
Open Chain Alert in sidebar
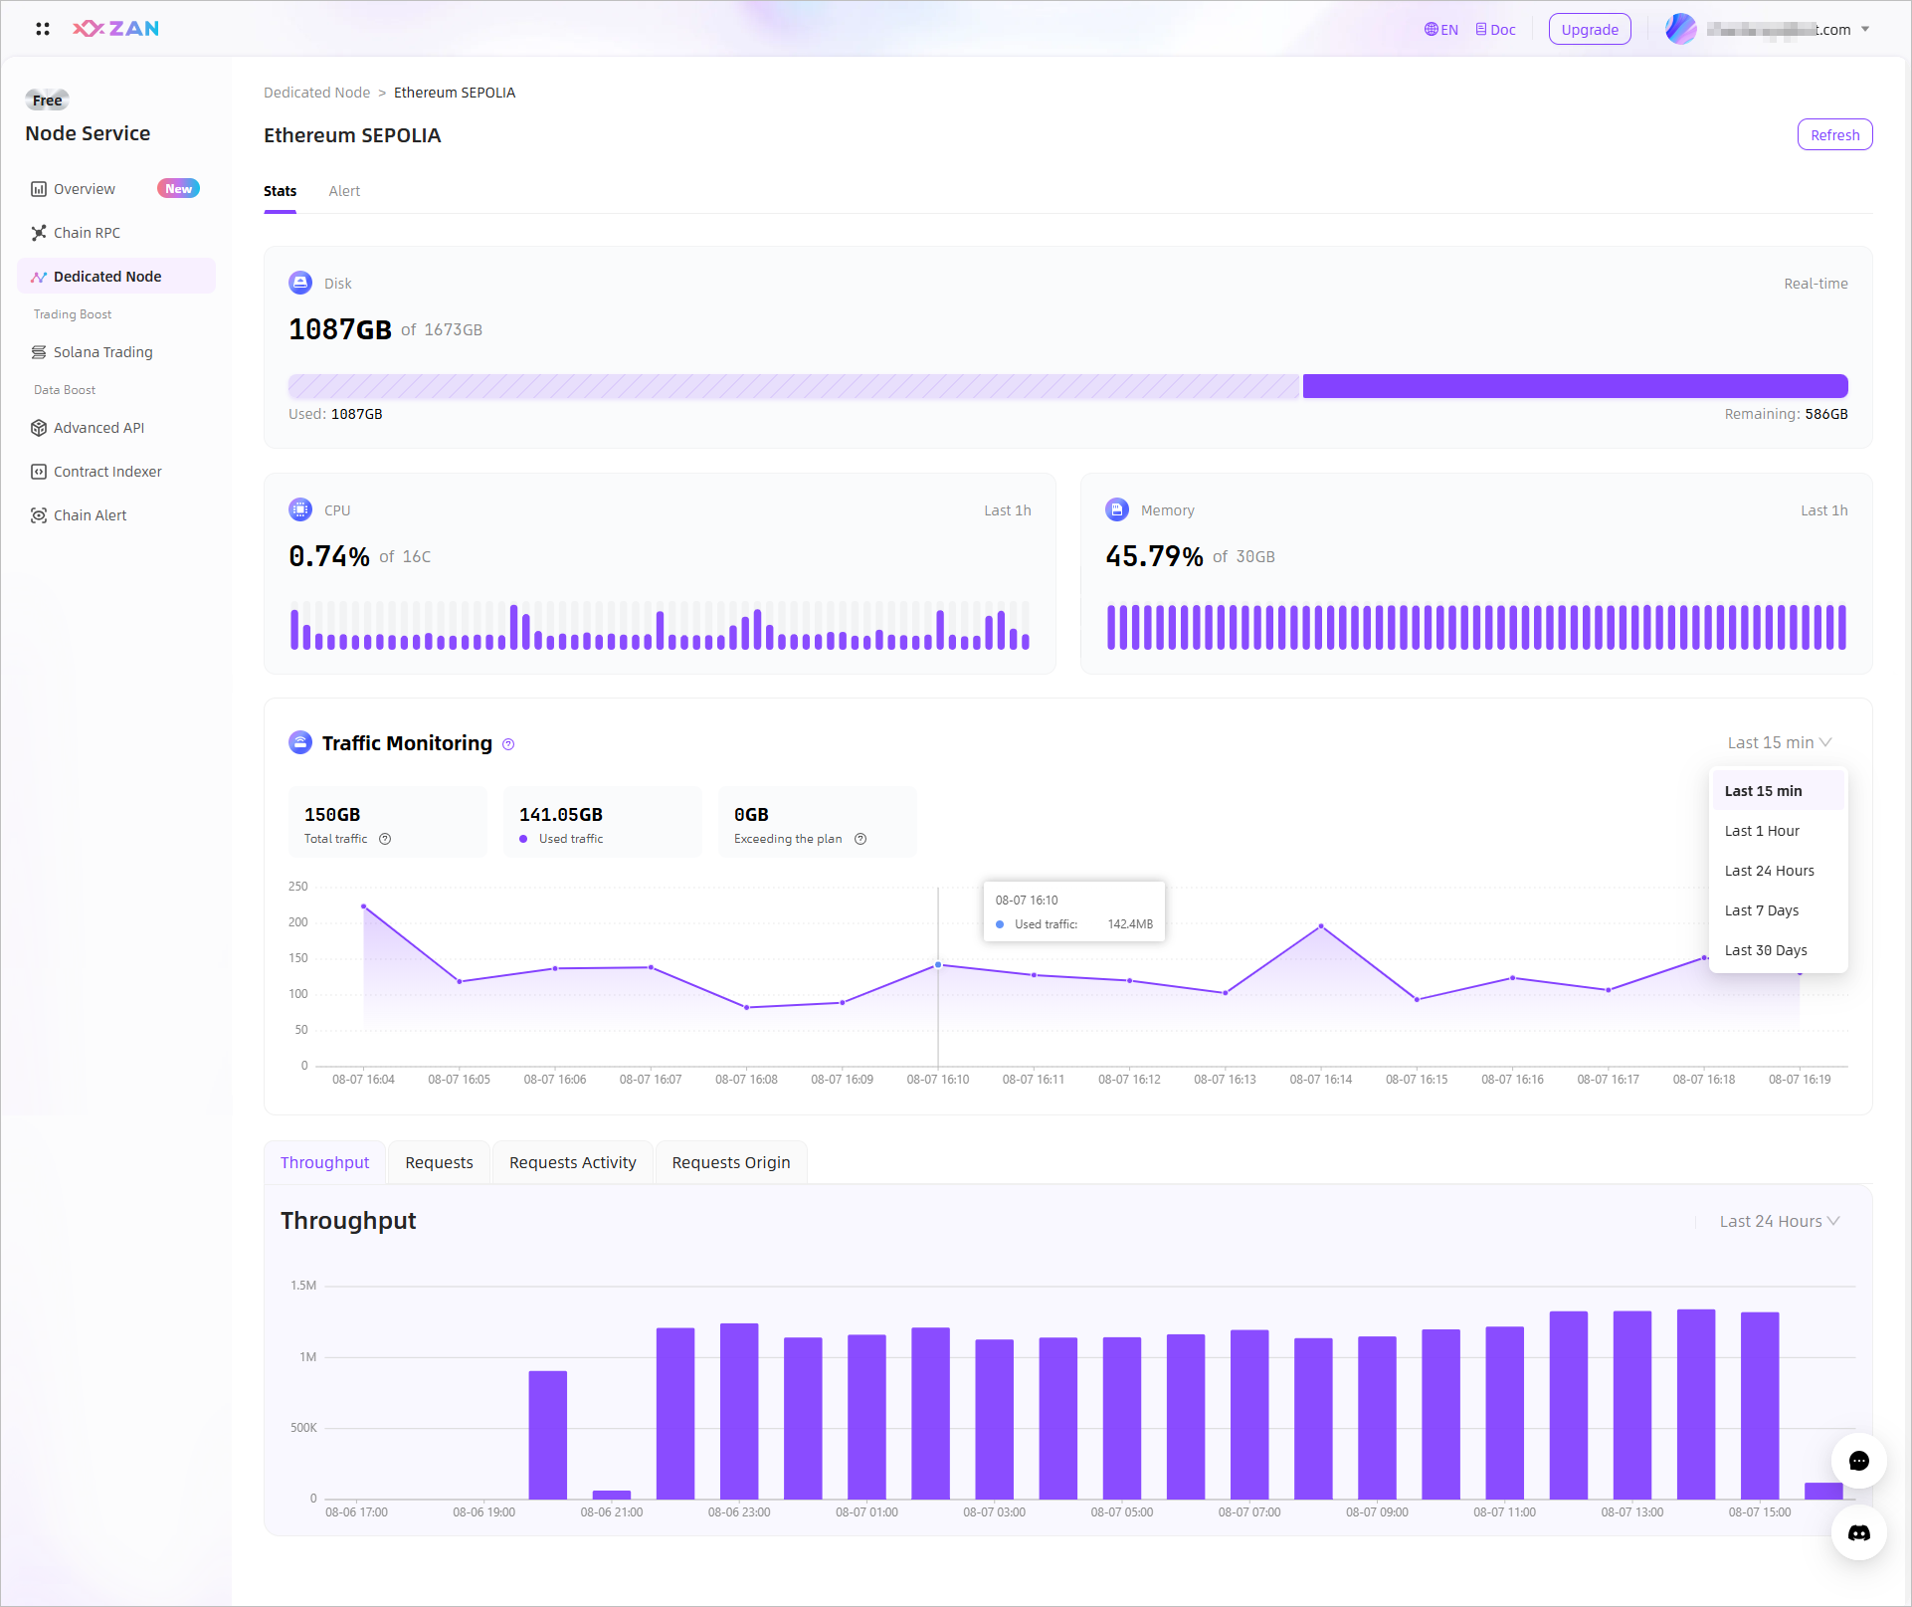115,515
